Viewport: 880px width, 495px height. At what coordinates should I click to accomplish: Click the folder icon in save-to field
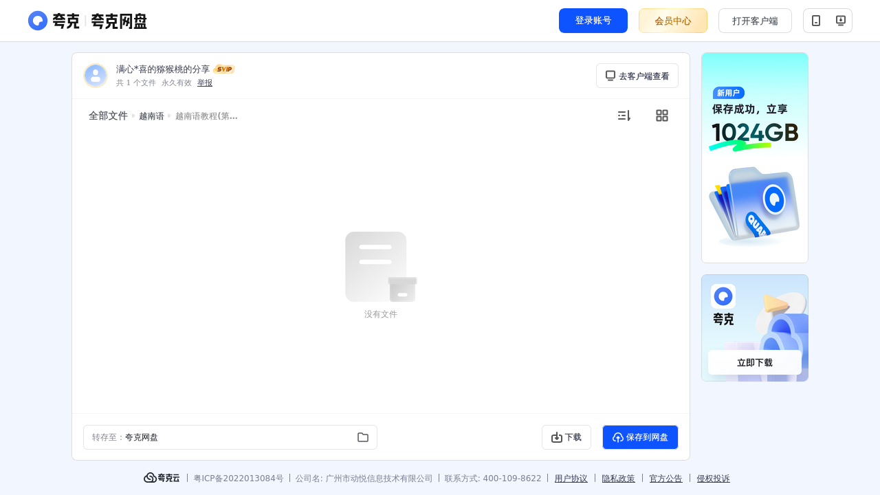[x=363, y=437]
